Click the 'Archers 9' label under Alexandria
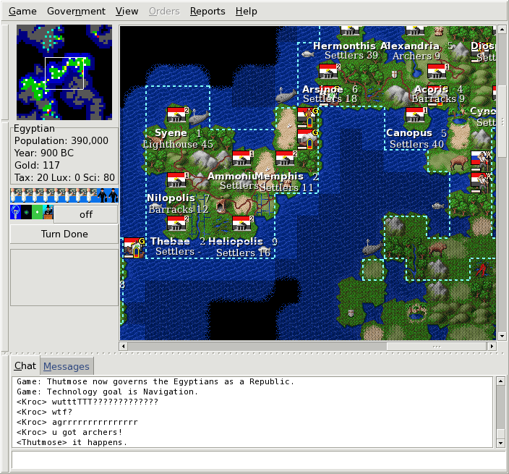 point(416,56)
